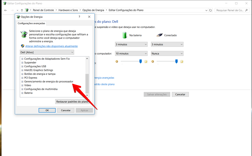Select Gerenciamento de energia do processador row
252x156 pixels.
point(49,81)
